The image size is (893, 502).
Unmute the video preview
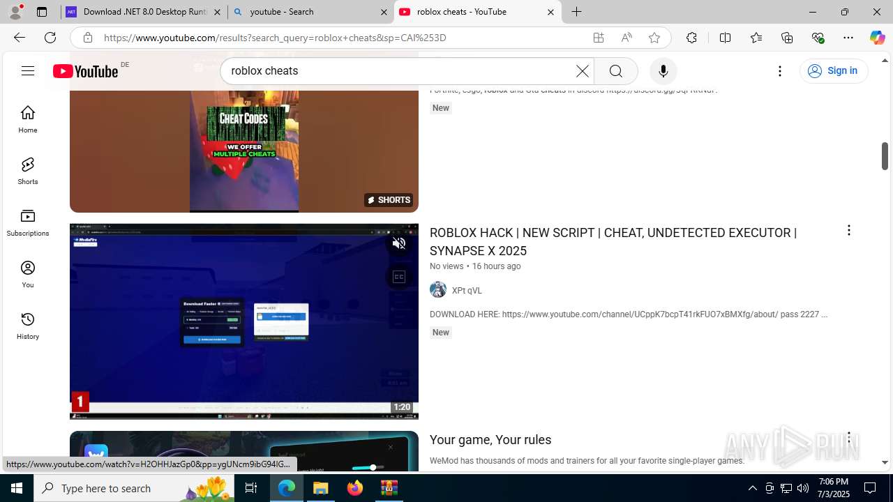399,243
